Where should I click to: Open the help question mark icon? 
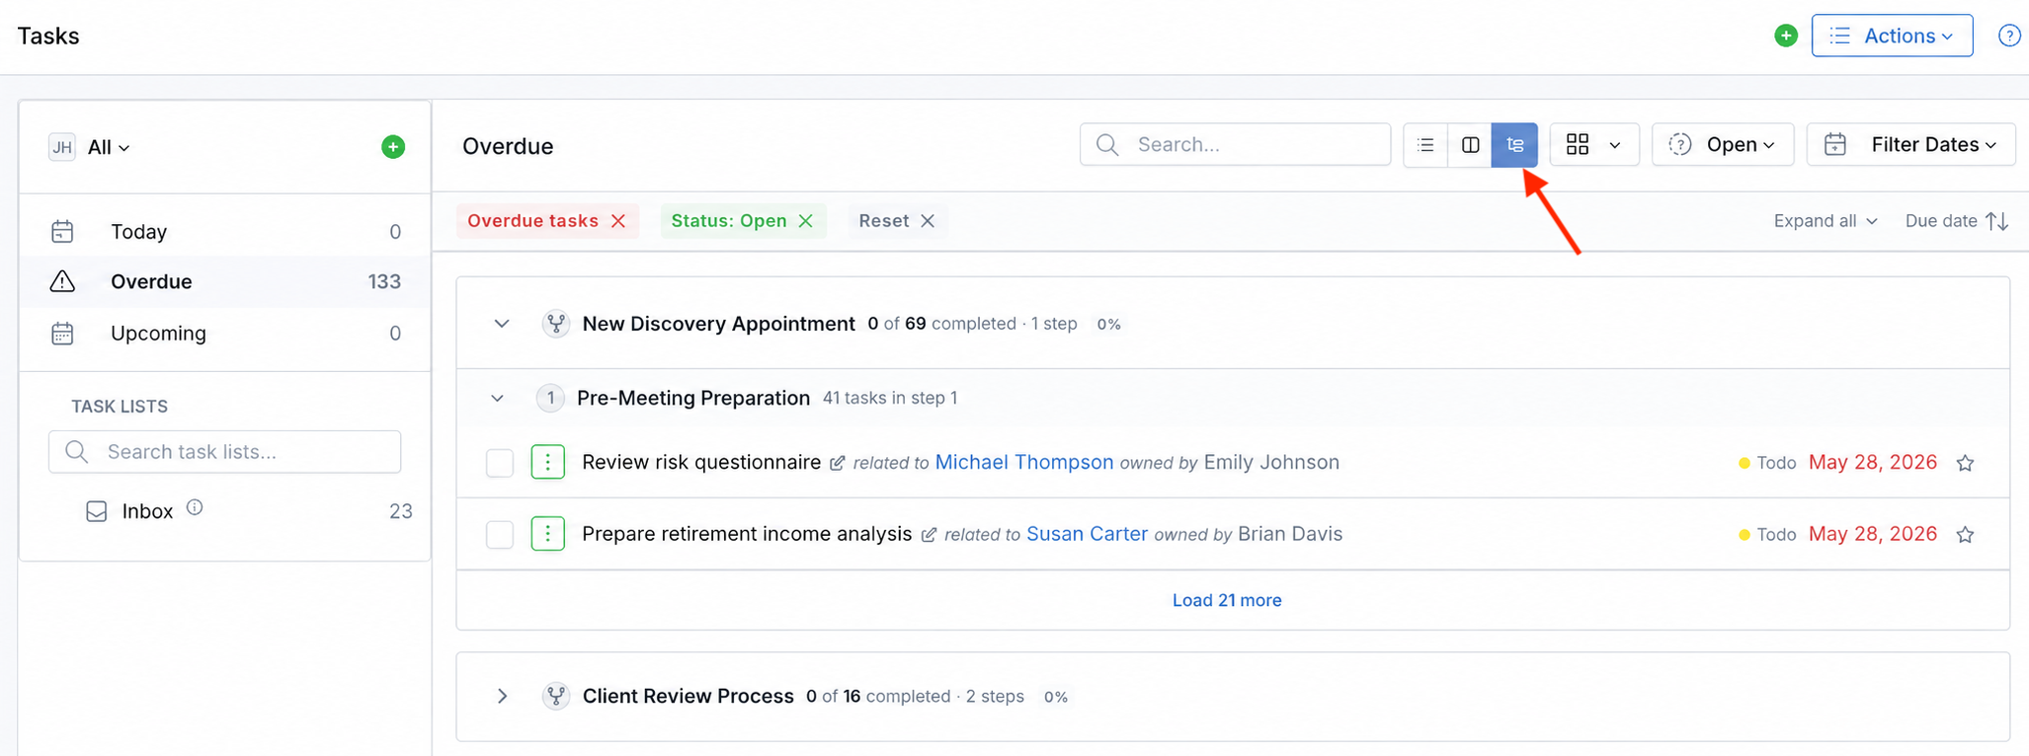tap(2009, 36)
